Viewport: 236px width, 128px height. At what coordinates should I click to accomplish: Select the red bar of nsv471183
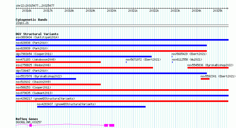point(58,62)
